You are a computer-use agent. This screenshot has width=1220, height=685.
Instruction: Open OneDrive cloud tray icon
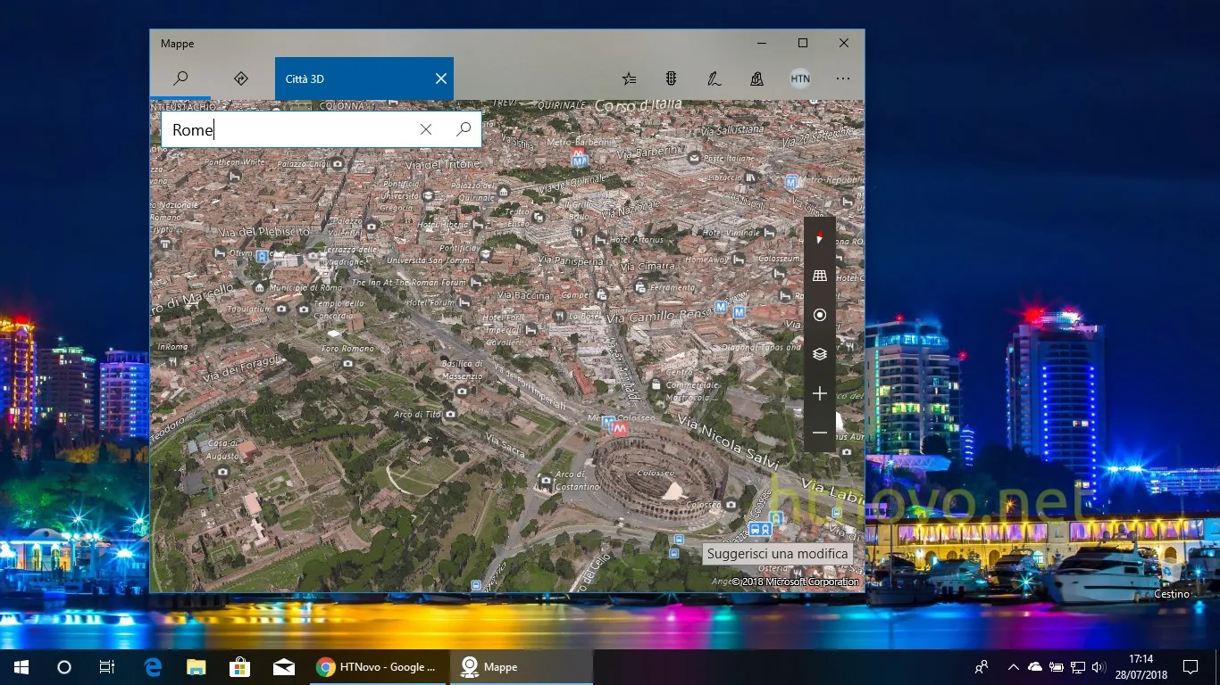(1035, 666)
